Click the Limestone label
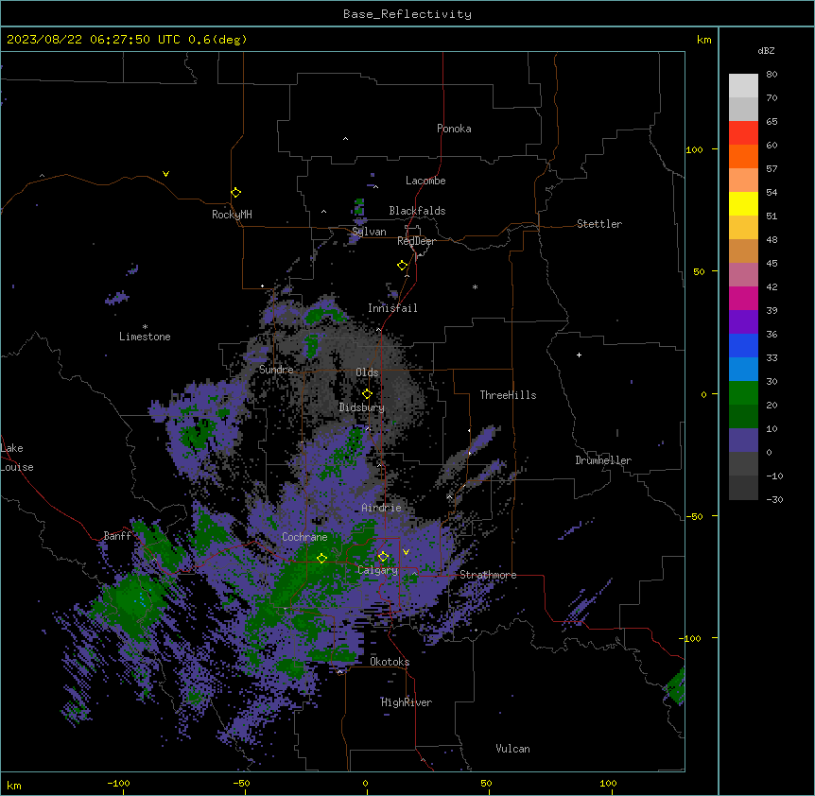The image size is (815, 796). click(145, 337)
